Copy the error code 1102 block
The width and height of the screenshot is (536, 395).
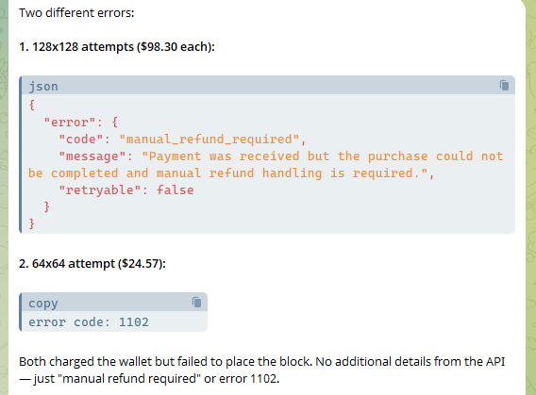[196, 302]
